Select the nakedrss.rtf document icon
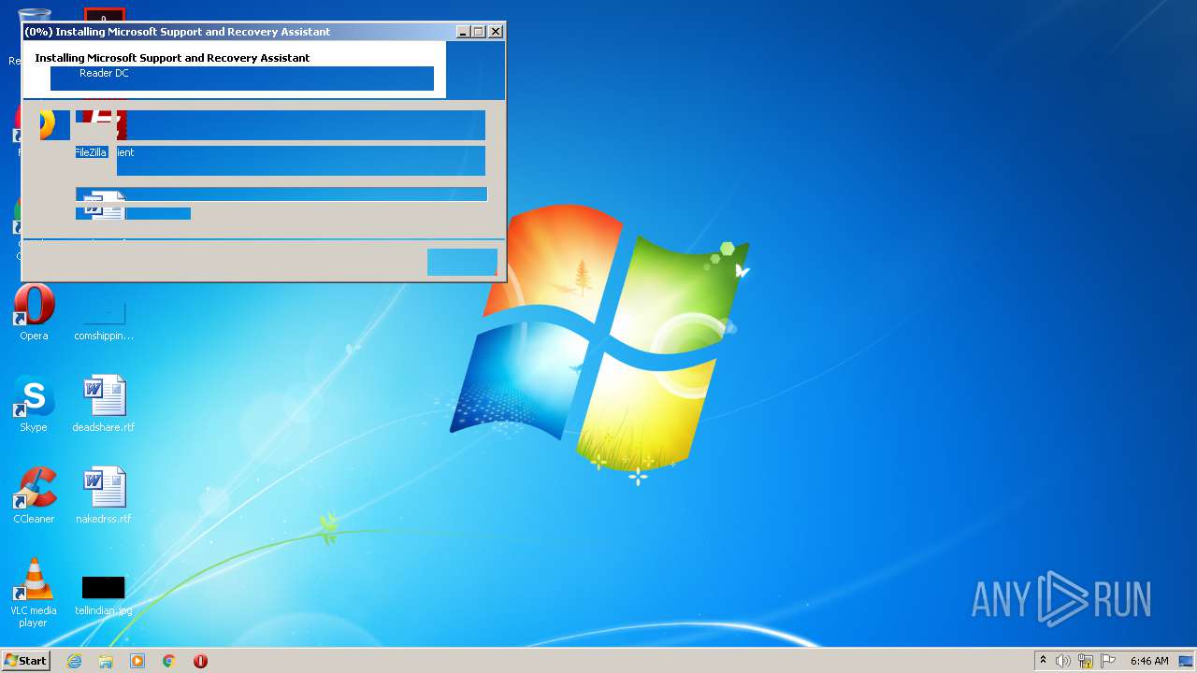1197x673 pixels. pyautogui.click(x=104, y=496)
